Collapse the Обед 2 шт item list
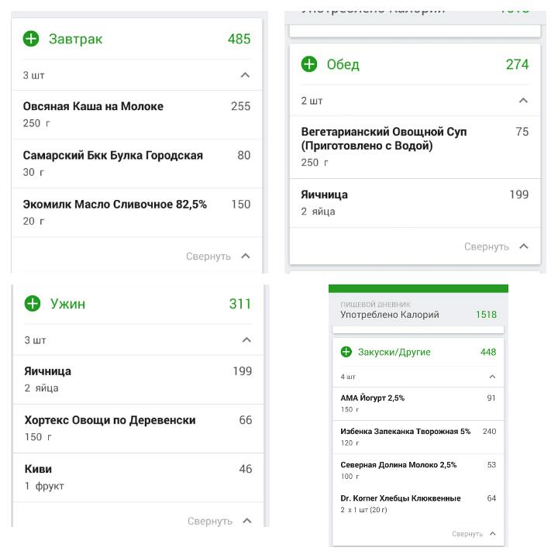 [523, 101]
